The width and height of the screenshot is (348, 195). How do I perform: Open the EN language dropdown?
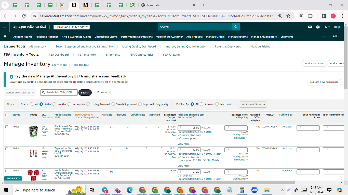tap(327, 27)
